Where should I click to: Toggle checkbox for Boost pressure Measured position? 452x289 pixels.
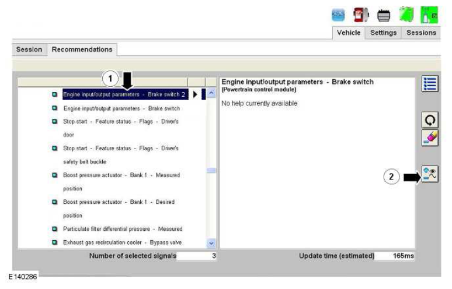pos(55,175)
